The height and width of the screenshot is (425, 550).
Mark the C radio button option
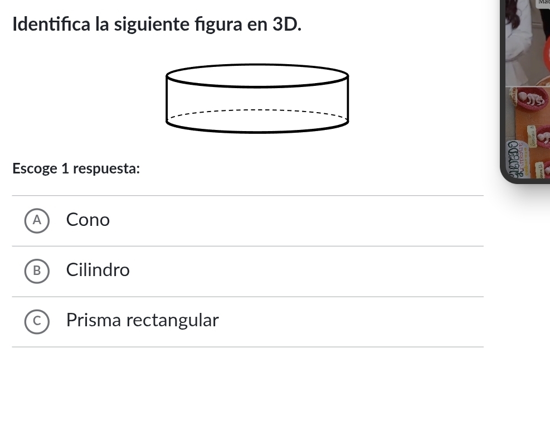click(37, 321)
